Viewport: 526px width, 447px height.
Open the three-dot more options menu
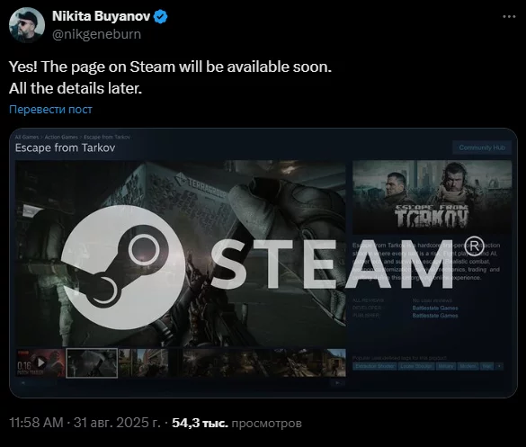pos(509,16)
